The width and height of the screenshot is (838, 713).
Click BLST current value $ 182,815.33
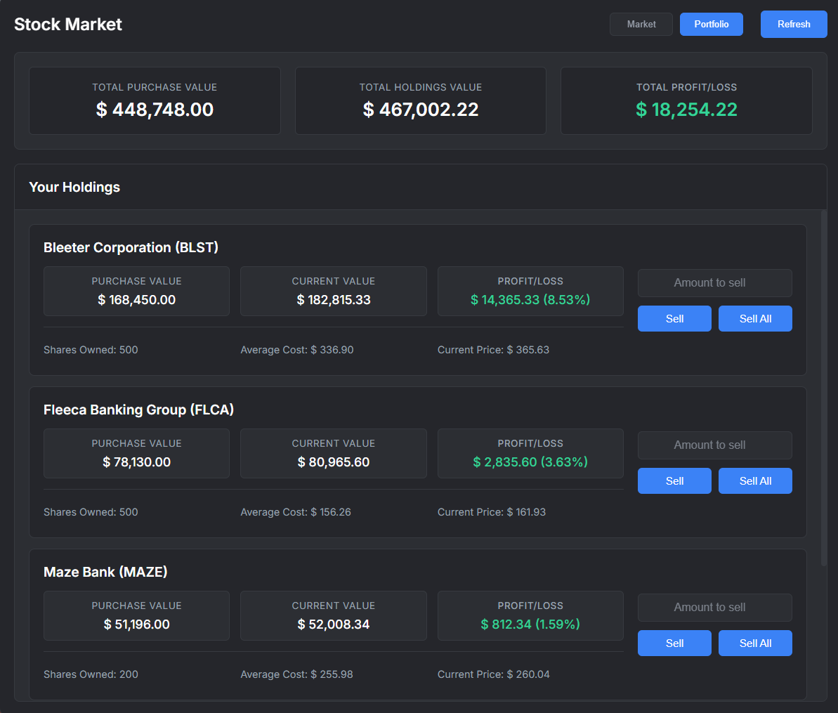334,300
